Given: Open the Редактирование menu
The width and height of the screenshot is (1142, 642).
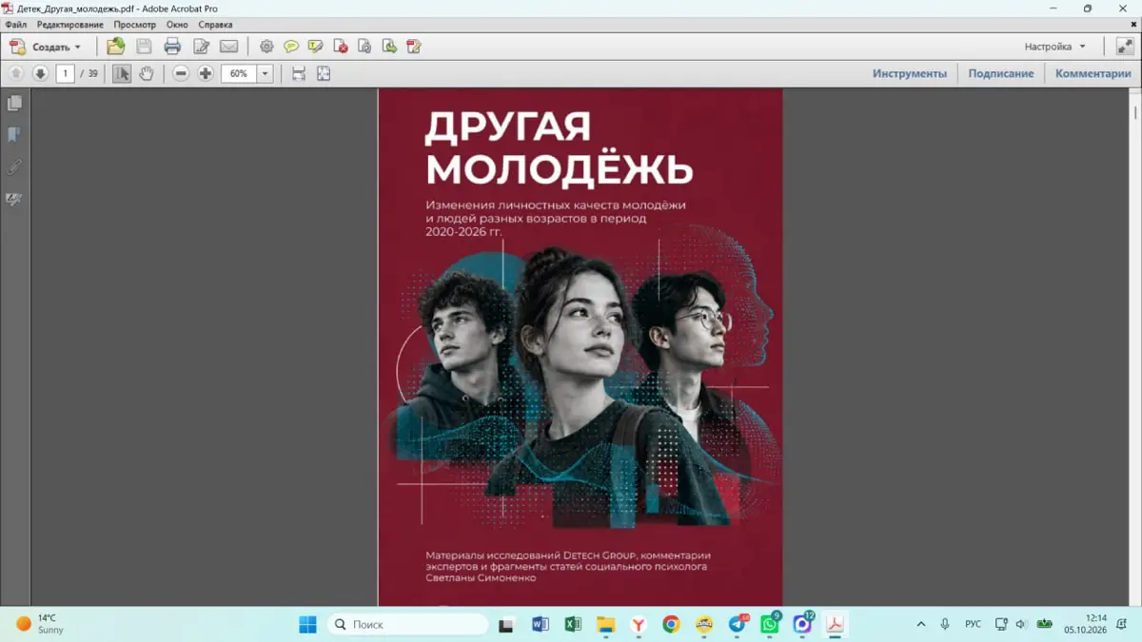Looking at the screenshot, I should (x=70, y=25).
